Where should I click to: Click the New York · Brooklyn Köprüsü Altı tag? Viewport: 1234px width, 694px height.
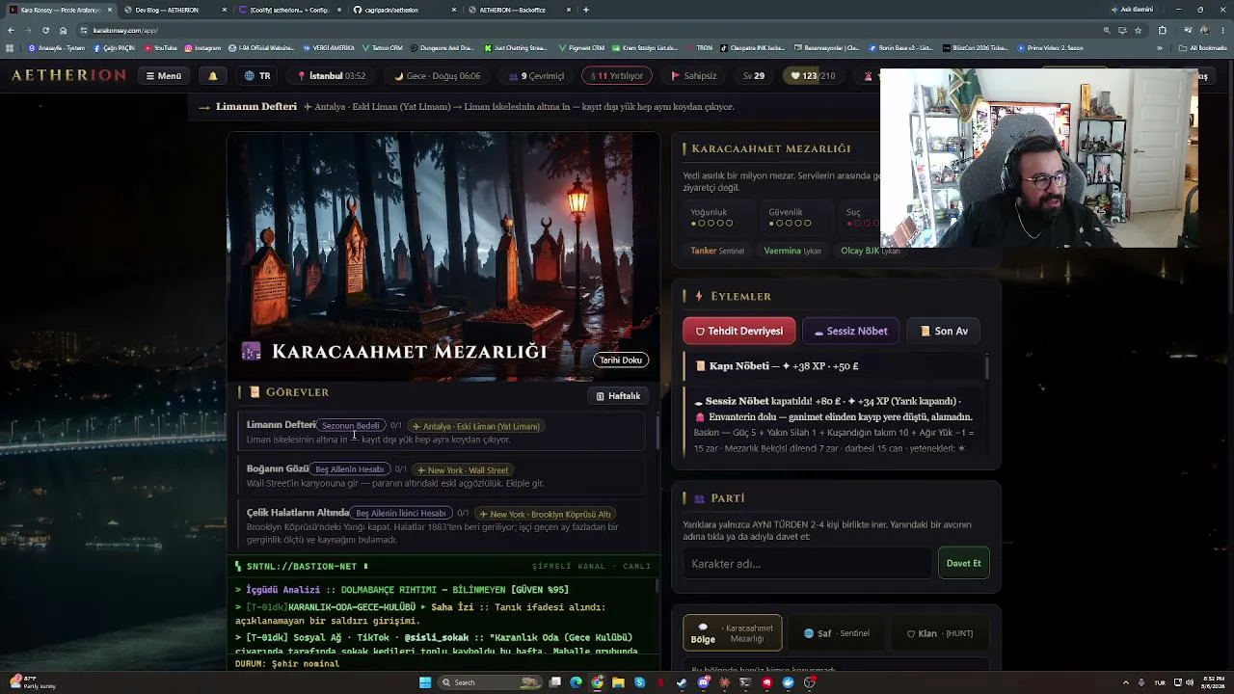click(x=546, y=514)
